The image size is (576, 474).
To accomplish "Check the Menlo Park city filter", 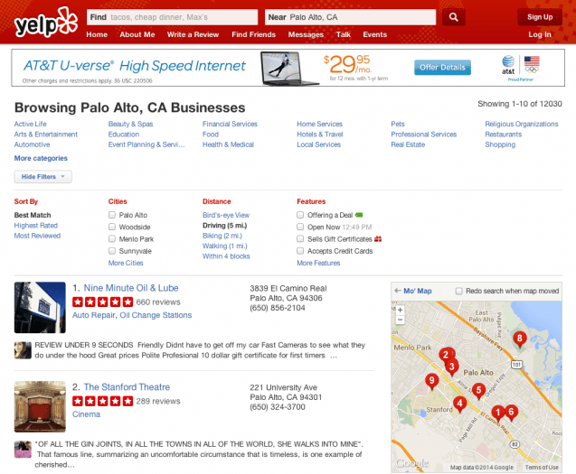I will [x=112, y=239].
